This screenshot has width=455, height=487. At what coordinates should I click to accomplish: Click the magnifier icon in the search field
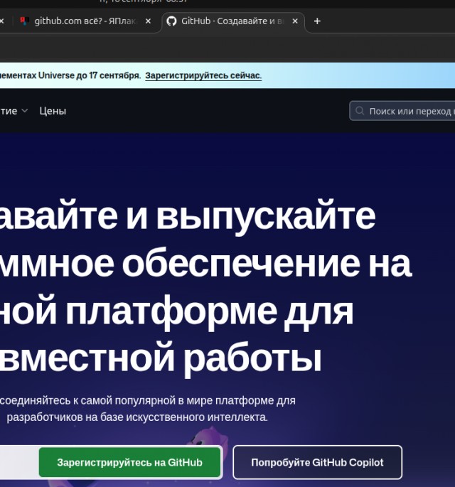click(x=360, y=111)
